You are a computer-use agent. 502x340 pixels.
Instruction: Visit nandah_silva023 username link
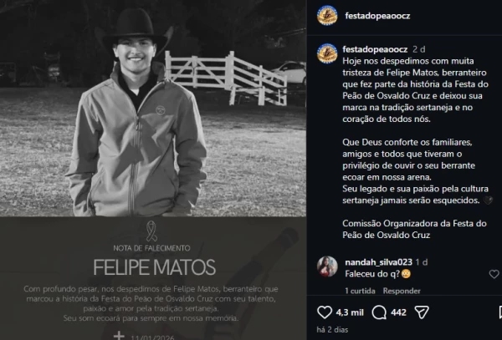[378, 262]
